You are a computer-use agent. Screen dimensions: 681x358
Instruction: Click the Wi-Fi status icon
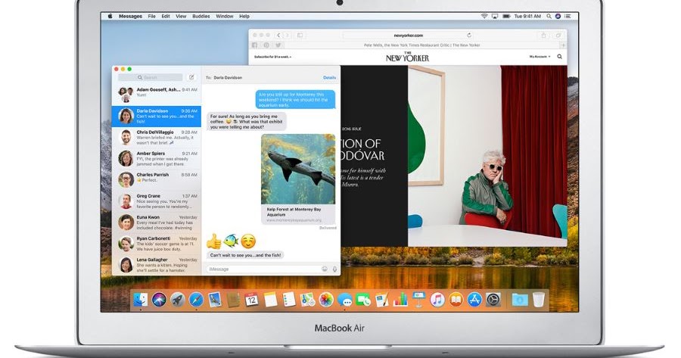click(x=484, y=16)
